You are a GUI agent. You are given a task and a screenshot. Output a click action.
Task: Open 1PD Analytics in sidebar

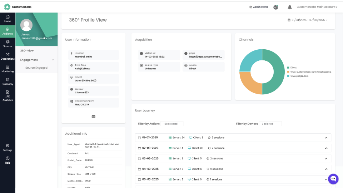(x=8, y=96)
